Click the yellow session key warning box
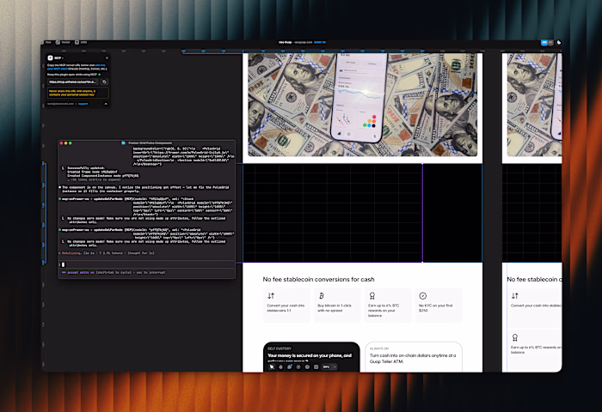This screenshot has height=412, width=602. tap(78, 93)
